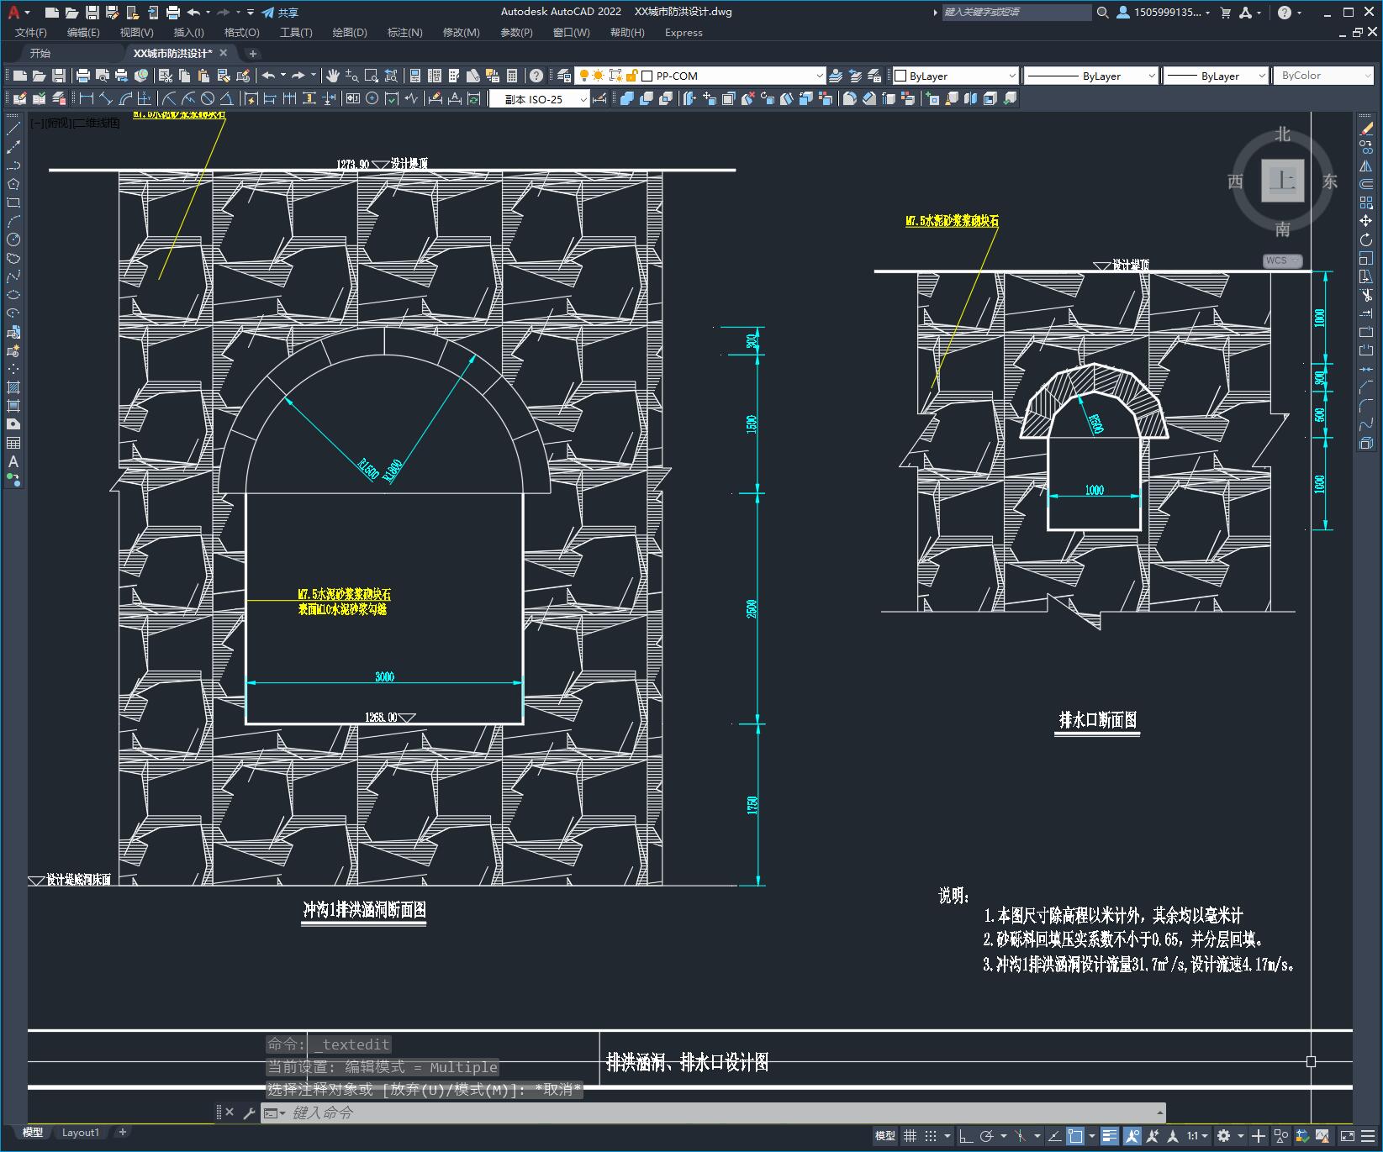Click the Move tool in right toolbar
The height and width of the screenshot is (1152, 1383).
[1366, 221]
